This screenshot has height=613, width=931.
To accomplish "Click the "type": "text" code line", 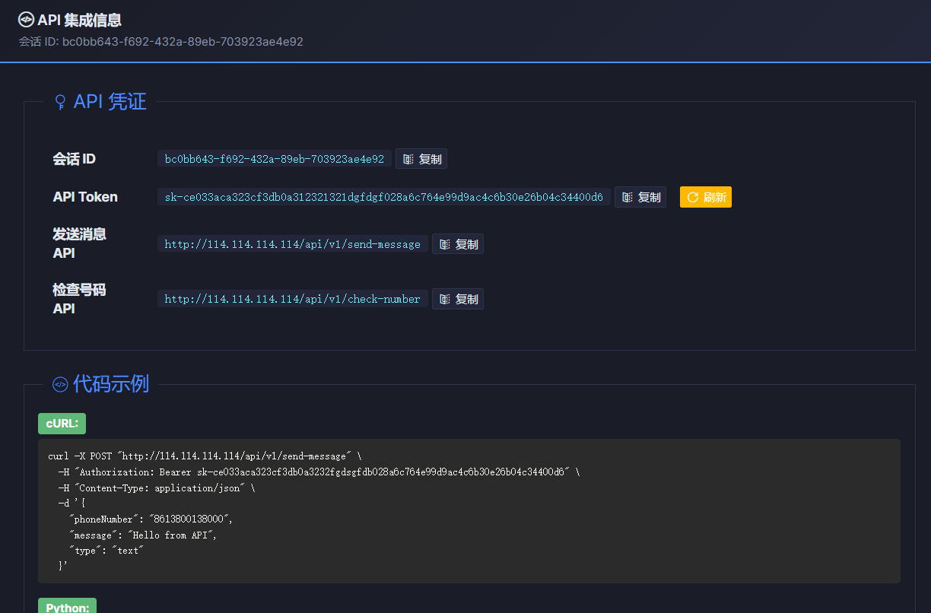I will [106, 551].
